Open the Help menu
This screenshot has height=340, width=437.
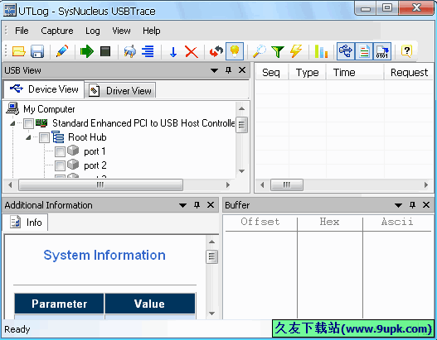152,31
